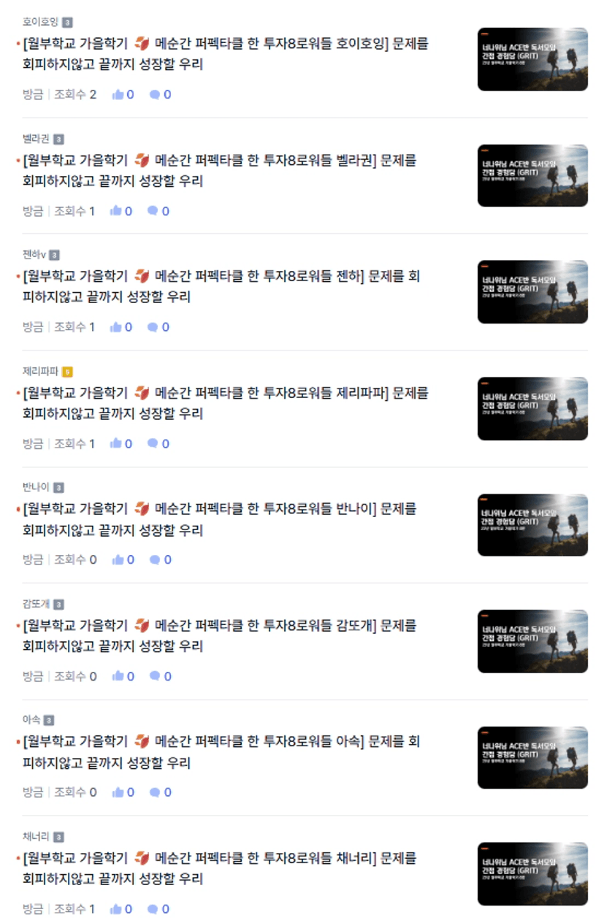Image resolution: width=604 pixels, height=923 pixels.
Task: Like the post by 채너리
Action: [x=115, y=909]
